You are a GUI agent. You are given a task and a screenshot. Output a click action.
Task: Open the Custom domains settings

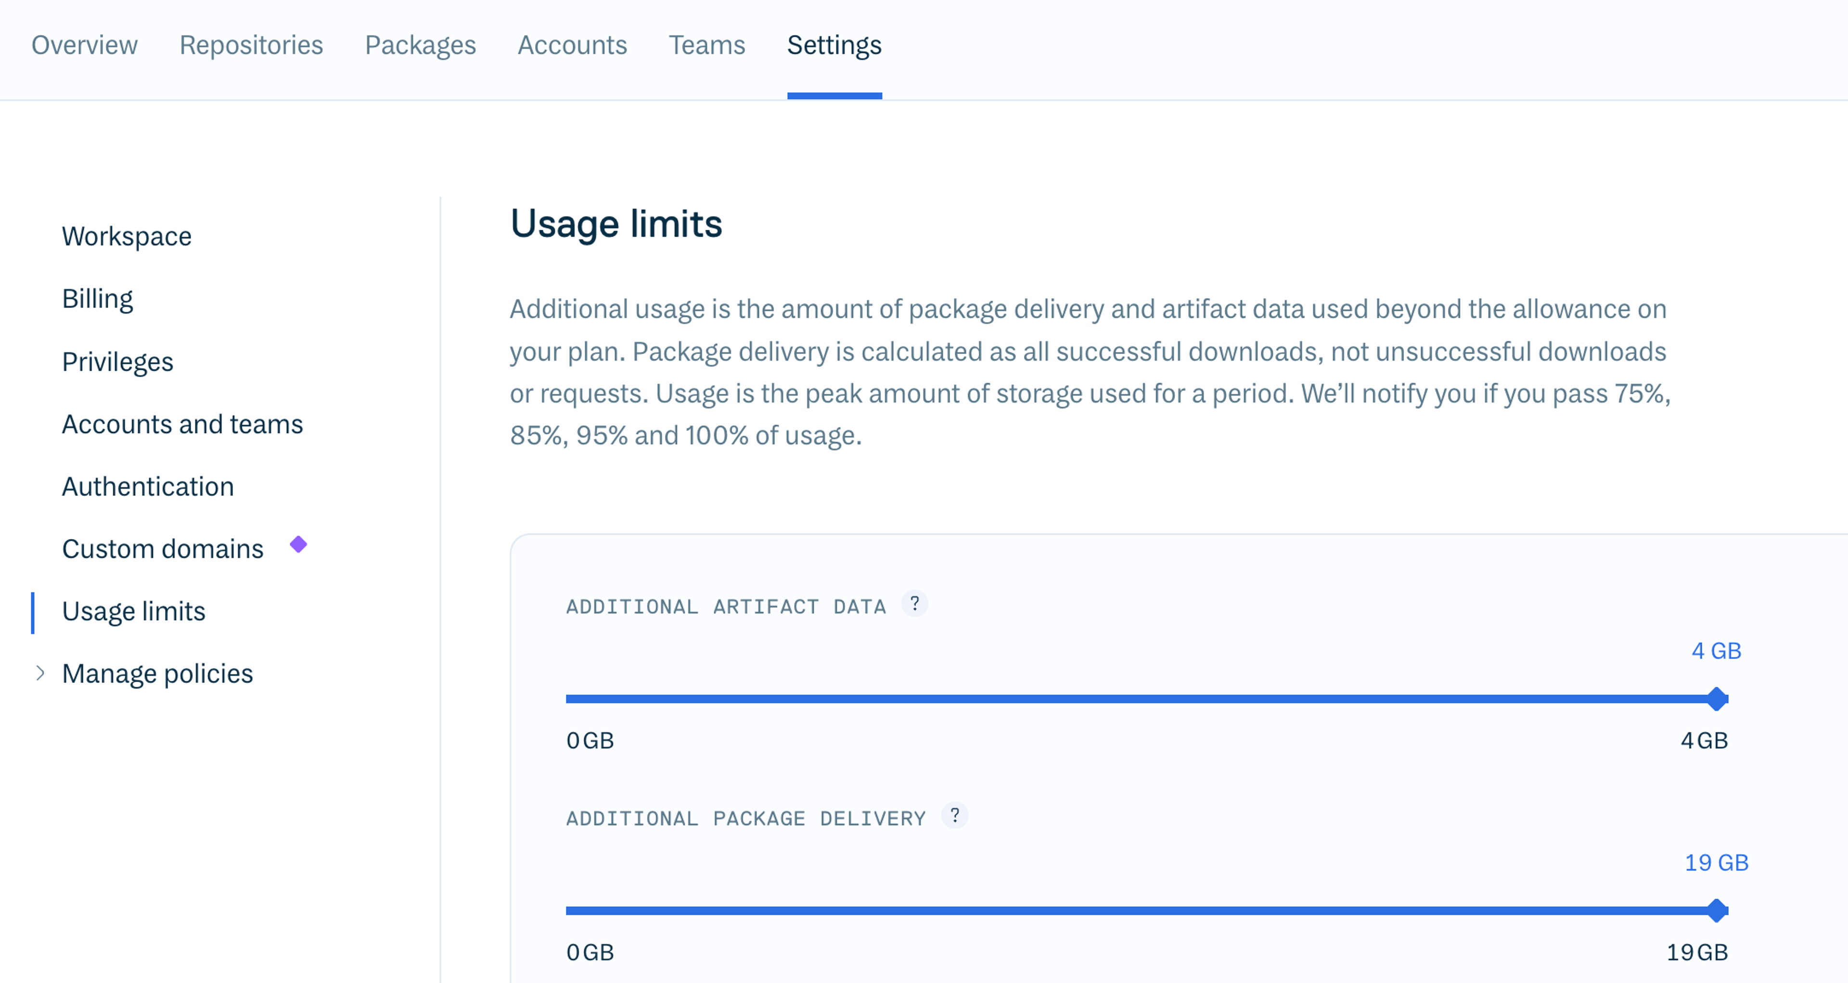click(x=163, y=549)
